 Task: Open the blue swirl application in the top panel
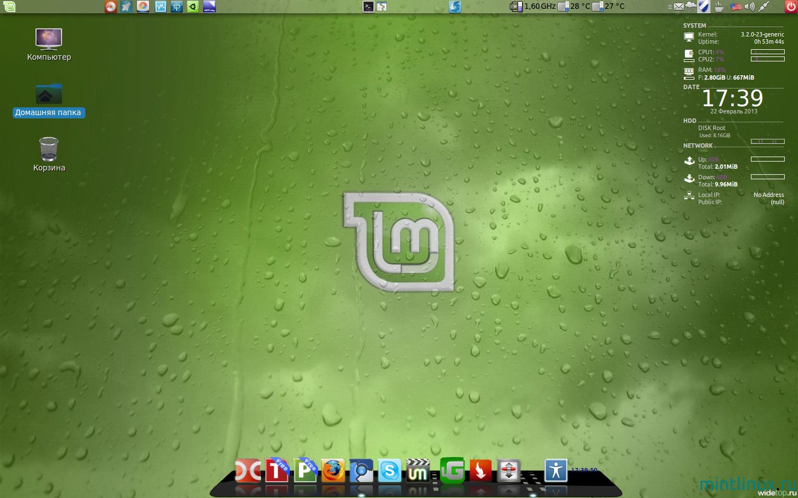tap(455, 7)
